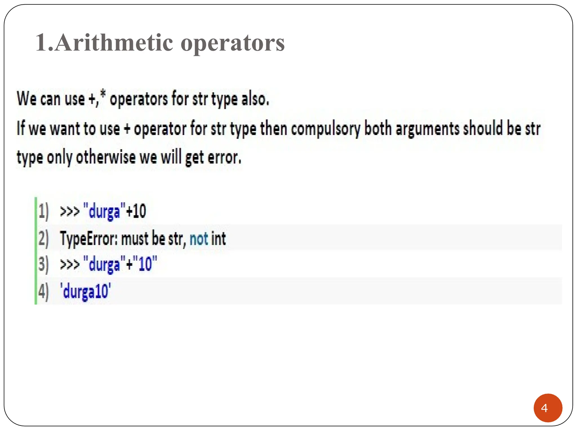The width and height of the screenshot is (577, 432).
Task: Click the TypeError message on line 2
Action: [x=143, y=239]
